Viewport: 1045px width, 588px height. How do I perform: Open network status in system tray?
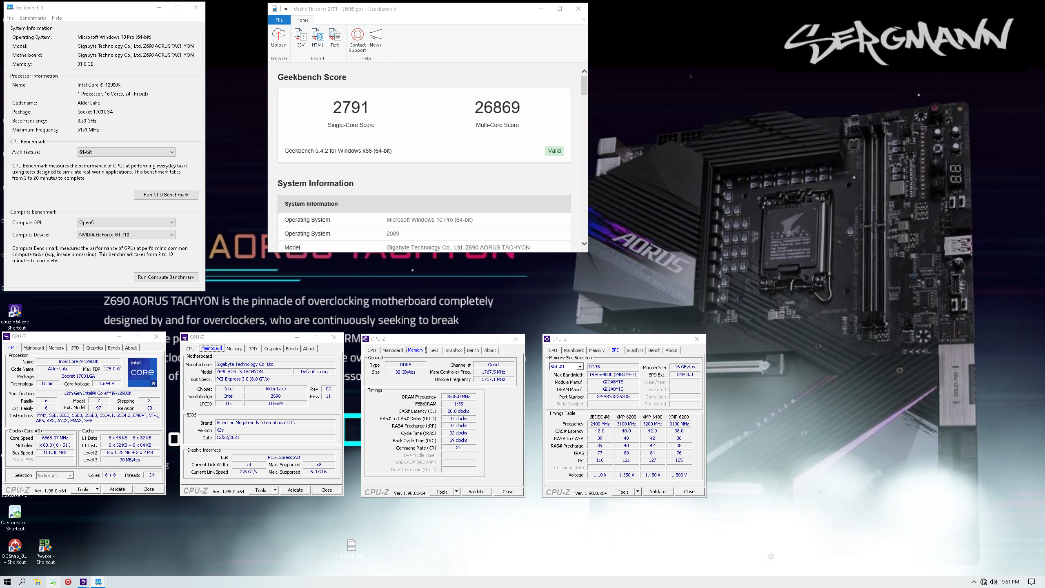[984, 582]
